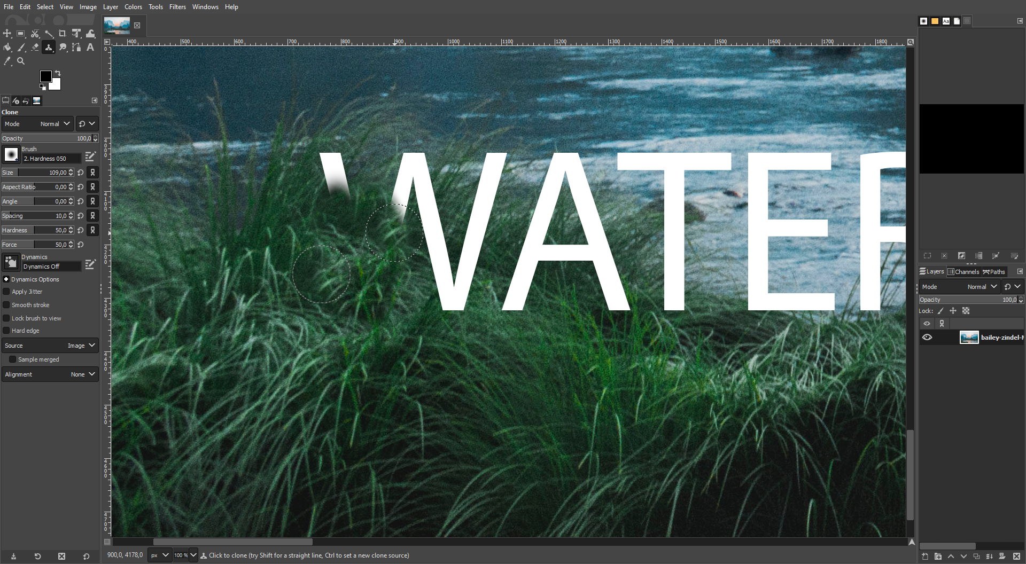Select the Move tool
Image resolution: width=1026 pixels, height=564 pixels.
pyautogui.click(x=7, y=34)
